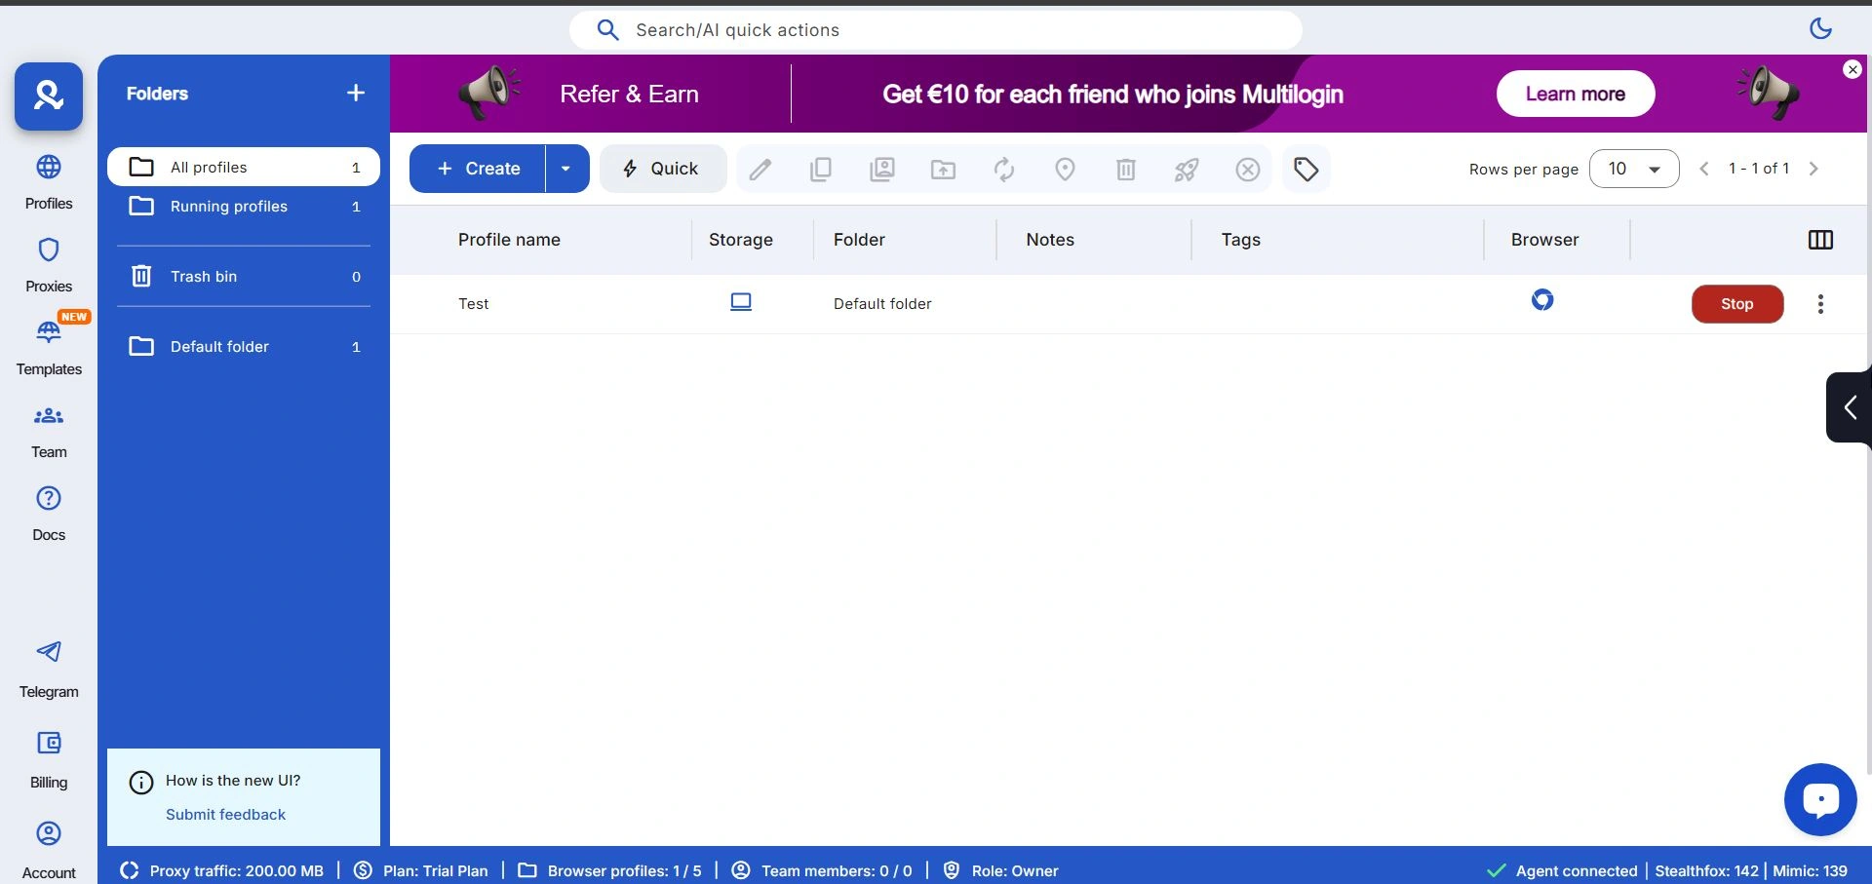Click the move to folder icon

943,170
